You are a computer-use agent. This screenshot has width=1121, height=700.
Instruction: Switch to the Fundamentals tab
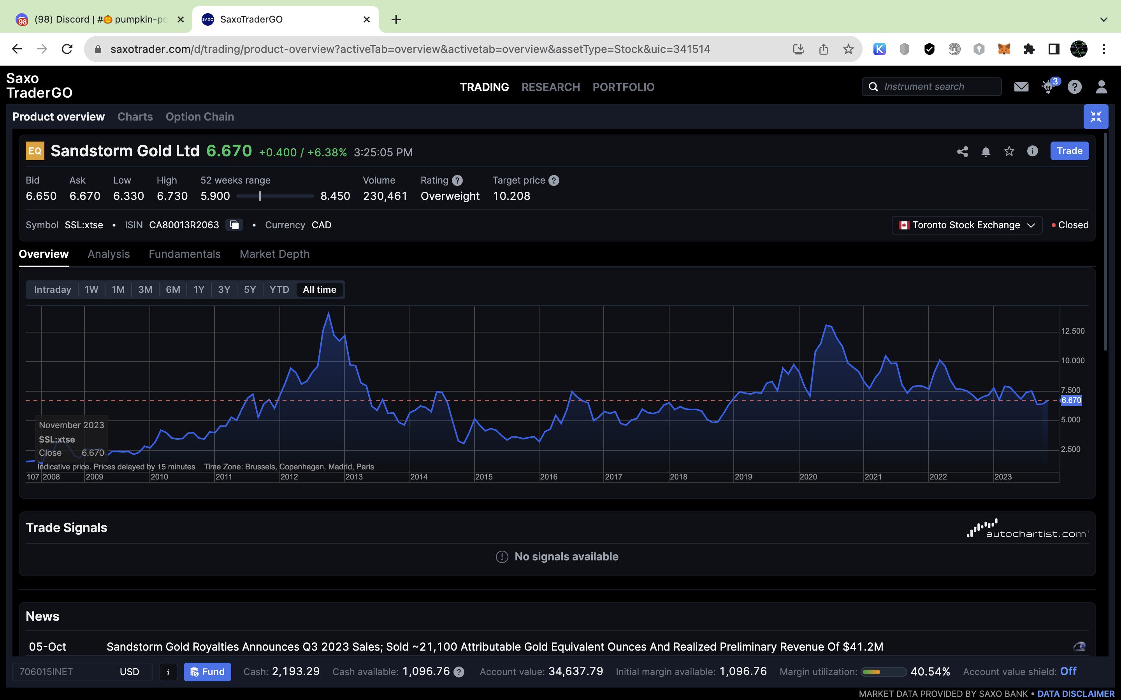[x=184, y=254]
